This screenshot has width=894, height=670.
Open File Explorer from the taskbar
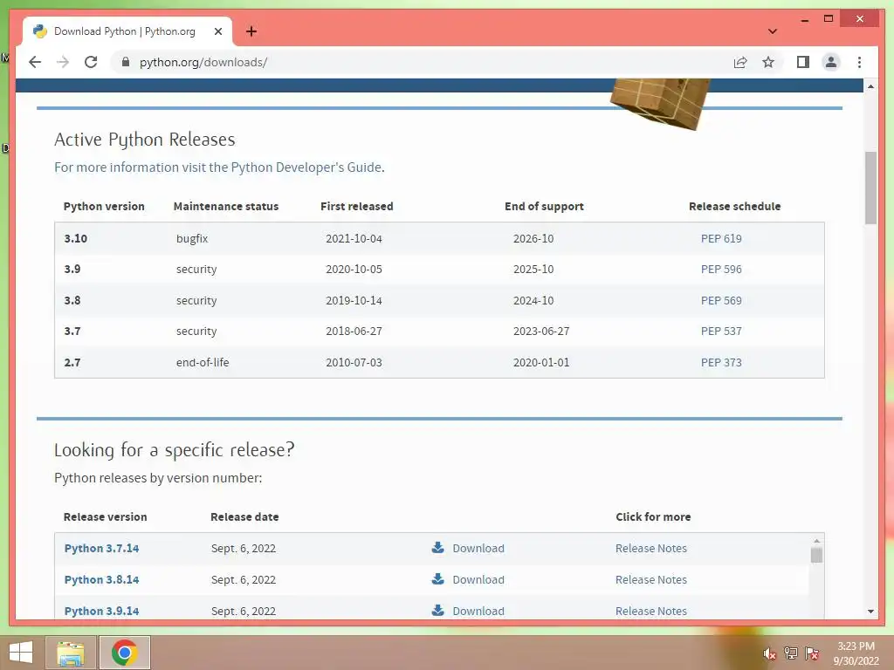71,653
